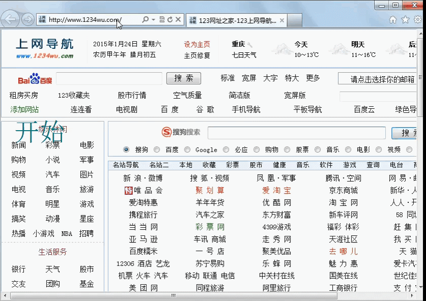
Task: Open a new blank tab
Action: (x=294, y=20)
